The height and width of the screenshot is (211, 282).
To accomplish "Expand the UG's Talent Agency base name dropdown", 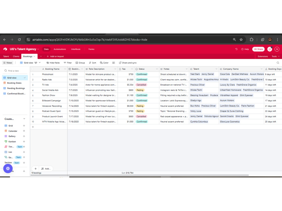I will point(38,49).
